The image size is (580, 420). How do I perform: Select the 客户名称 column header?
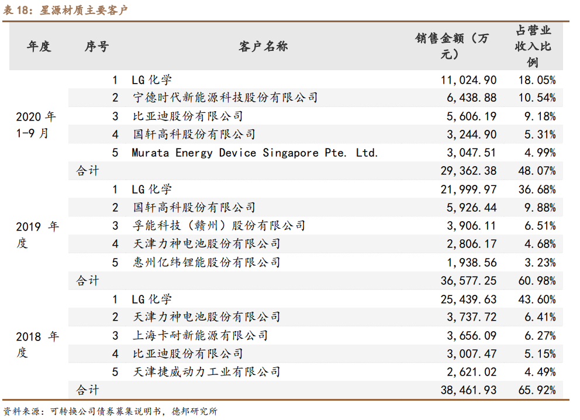coord(263,46)
